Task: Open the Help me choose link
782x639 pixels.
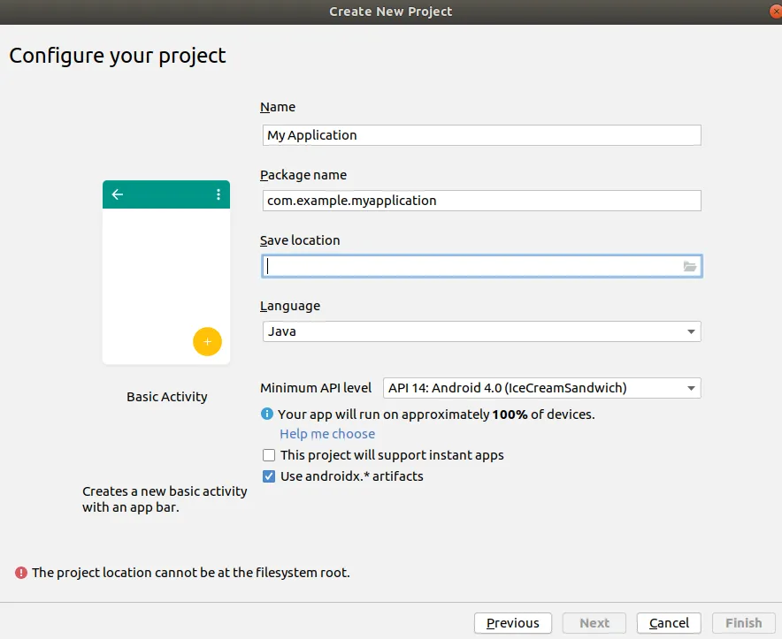Action: [x=327, y=434]
